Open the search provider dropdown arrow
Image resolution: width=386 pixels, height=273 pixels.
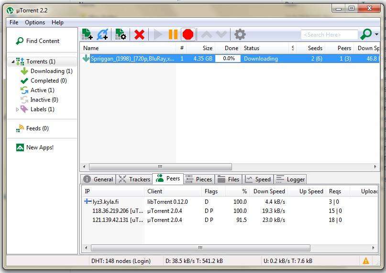[376, 34]
